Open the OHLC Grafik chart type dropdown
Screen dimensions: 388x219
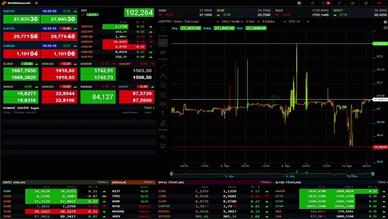click(232, 22)
